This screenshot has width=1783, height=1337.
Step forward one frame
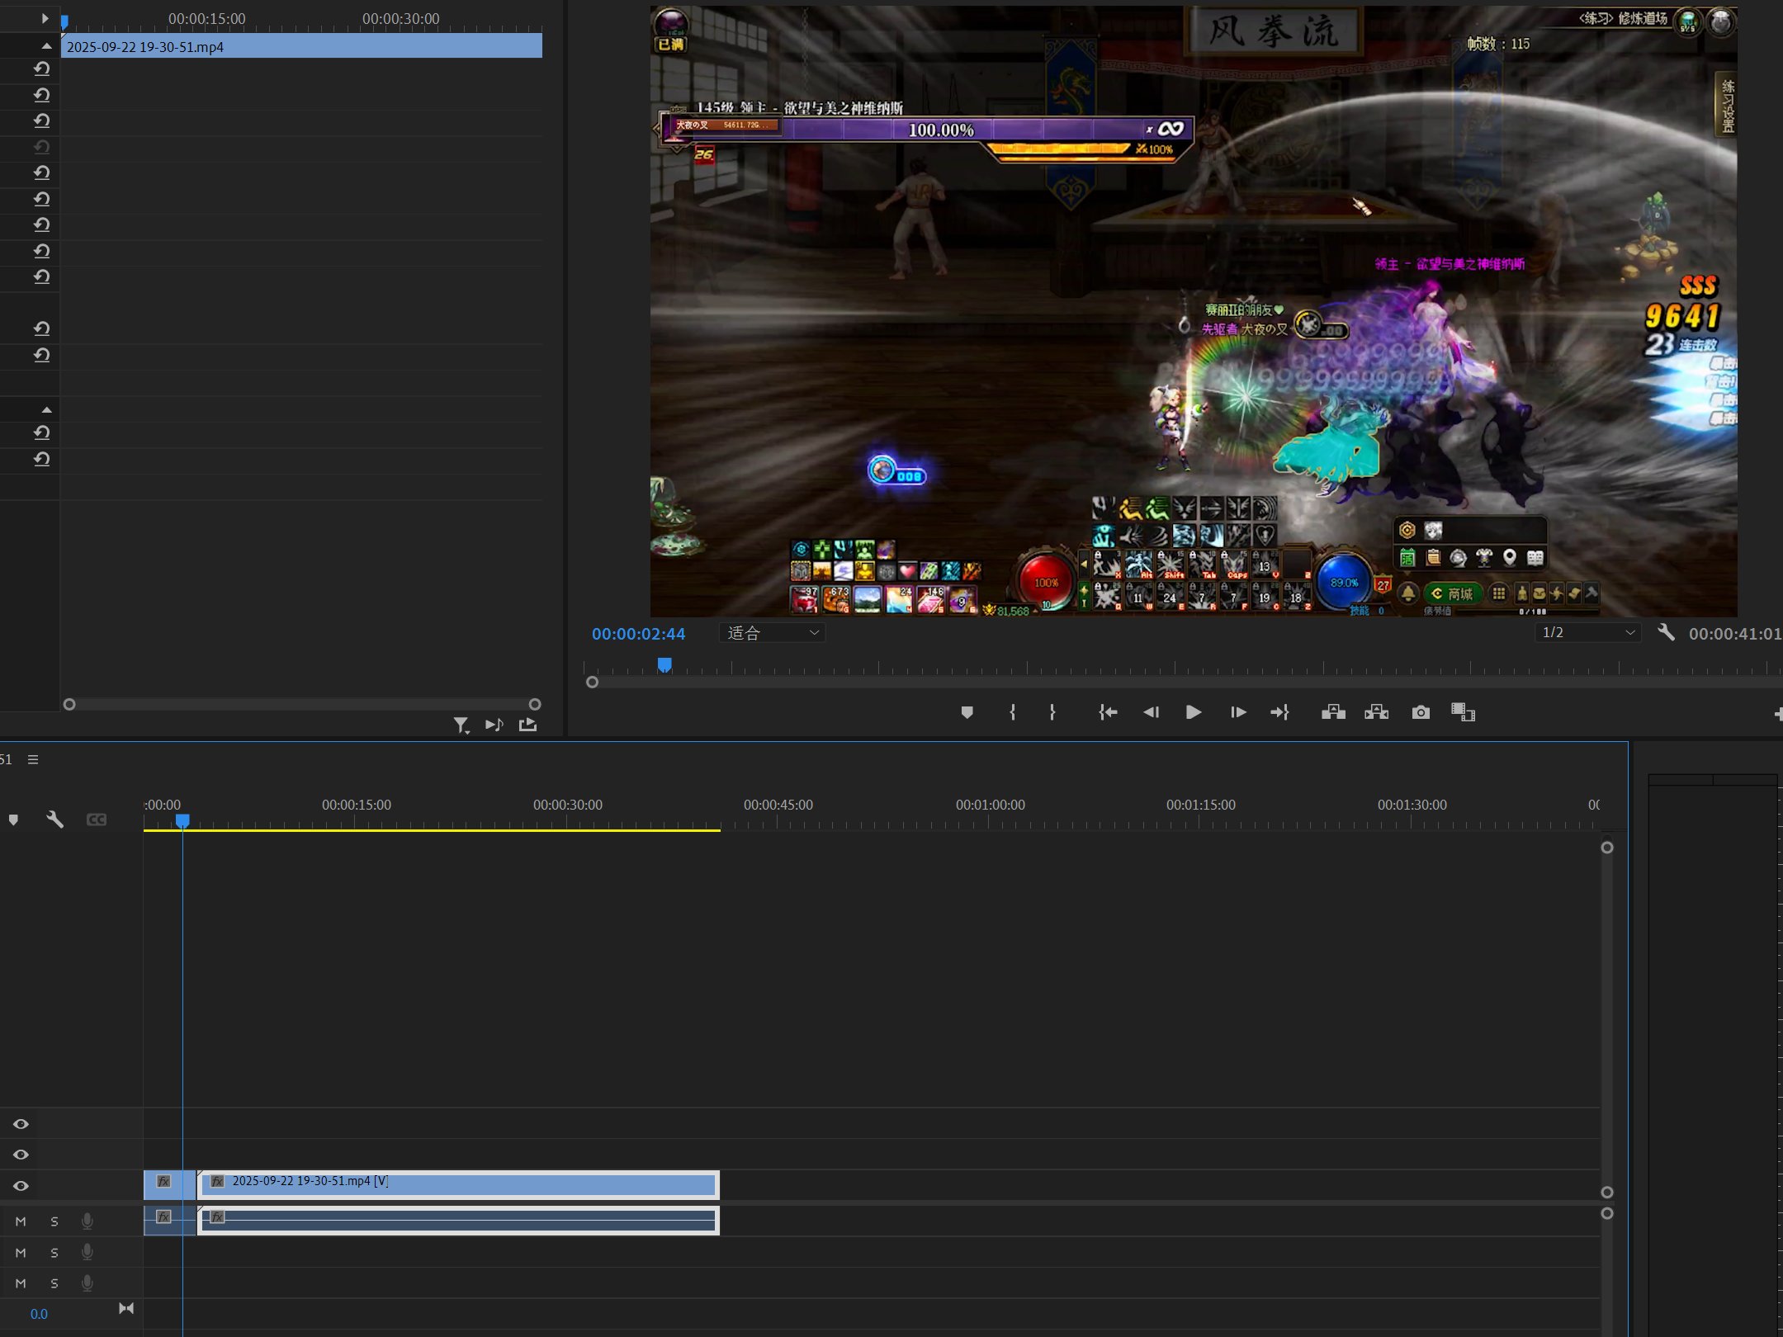click(1237, 712)
